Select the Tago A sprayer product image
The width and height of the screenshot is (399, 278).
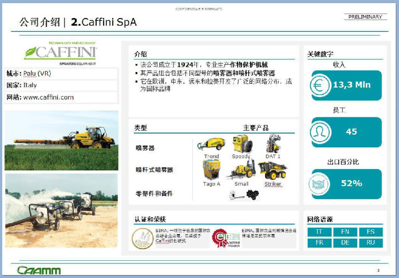211,170
